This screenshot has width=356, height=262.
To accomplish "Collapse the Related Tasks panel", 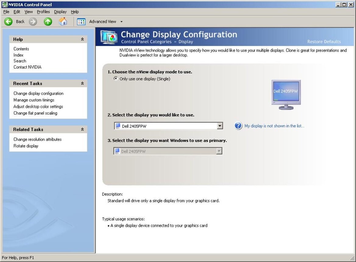I will coord(83,129).
